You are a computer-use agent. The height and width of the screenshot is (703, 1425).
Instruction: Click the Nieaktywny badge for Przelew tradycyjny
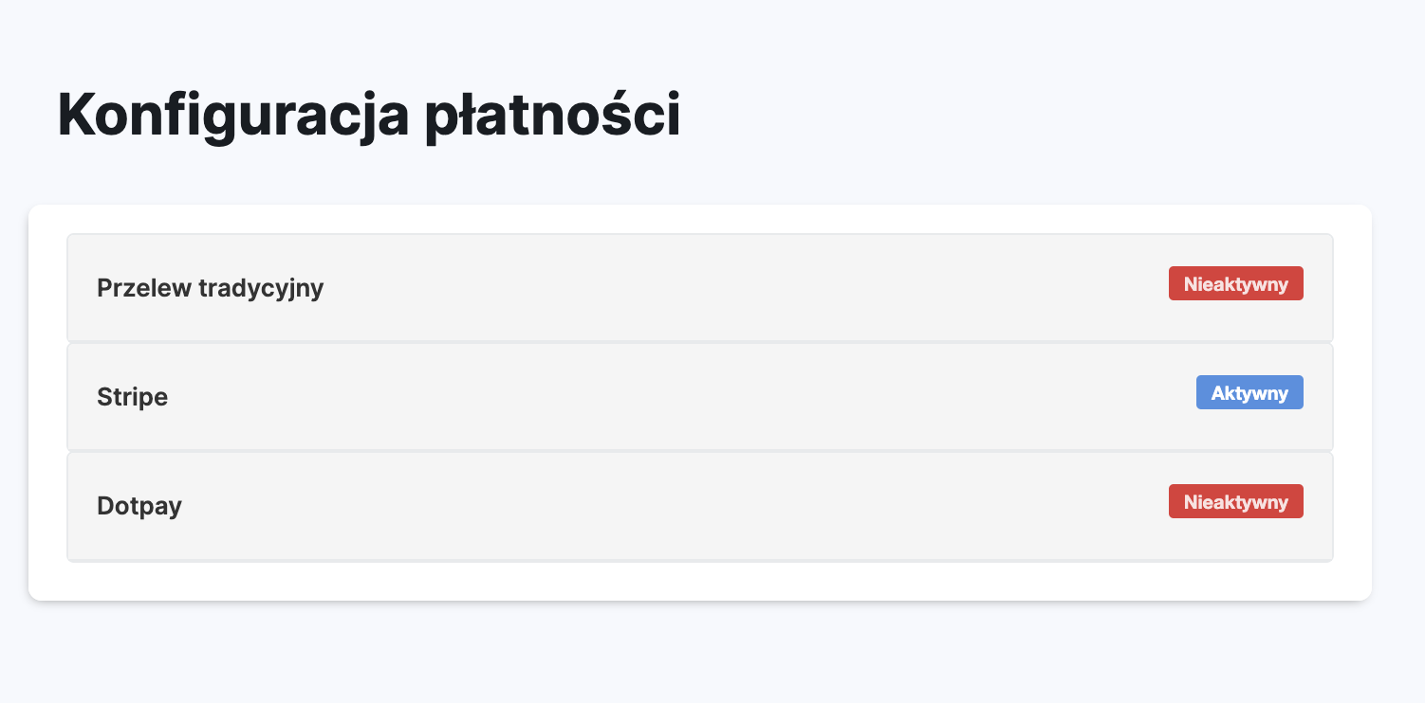pos(1235,284)
